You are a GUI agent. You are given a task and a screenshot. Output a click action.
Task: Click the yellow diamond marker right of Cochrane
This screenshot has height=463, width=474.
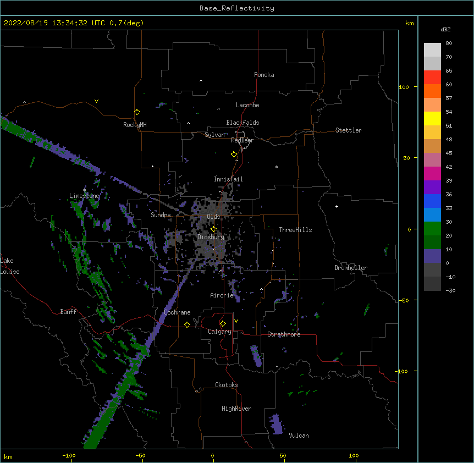coord(187,324)
